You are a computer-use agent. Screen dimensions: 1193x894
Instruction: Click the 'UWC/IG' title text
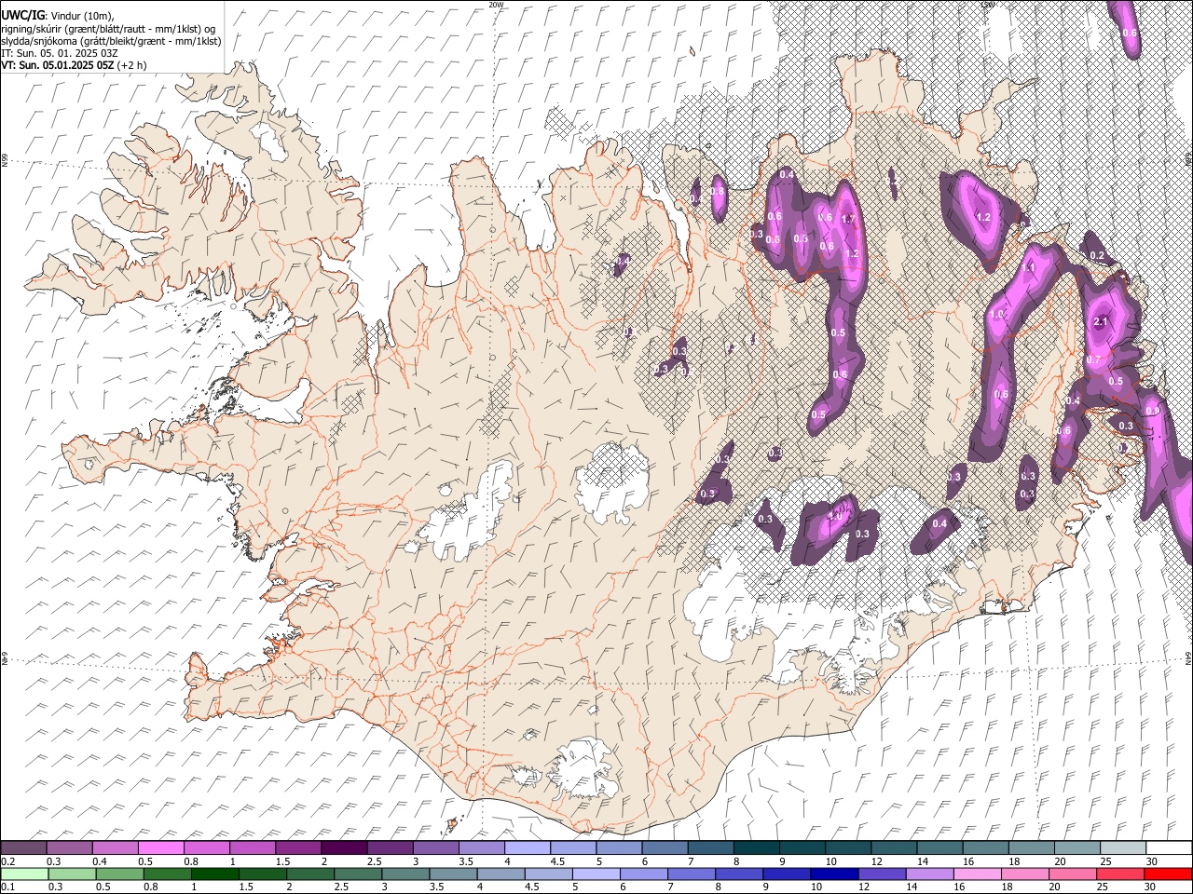click(x=21, y=15)
